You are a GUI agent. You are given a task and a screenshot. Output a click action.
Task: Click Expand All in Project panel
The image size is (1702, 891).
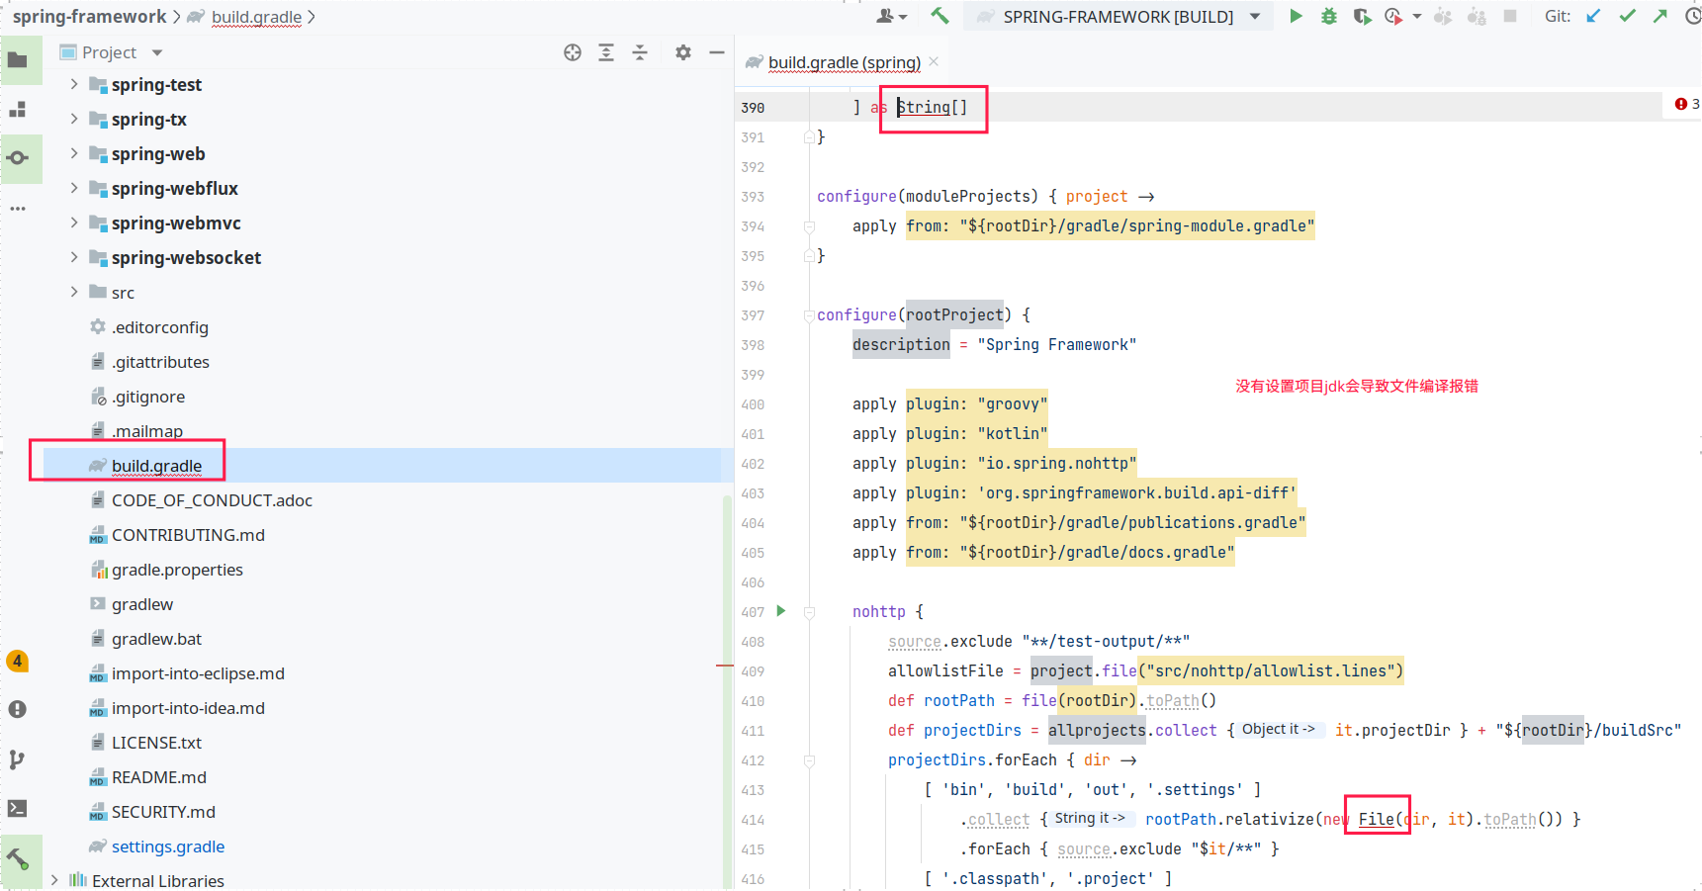click(x=606, y=52)
